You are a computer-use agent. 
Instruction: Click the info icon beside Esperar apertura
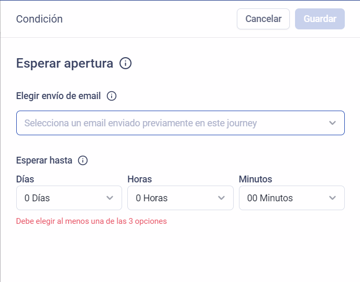(x=125, y=63)
